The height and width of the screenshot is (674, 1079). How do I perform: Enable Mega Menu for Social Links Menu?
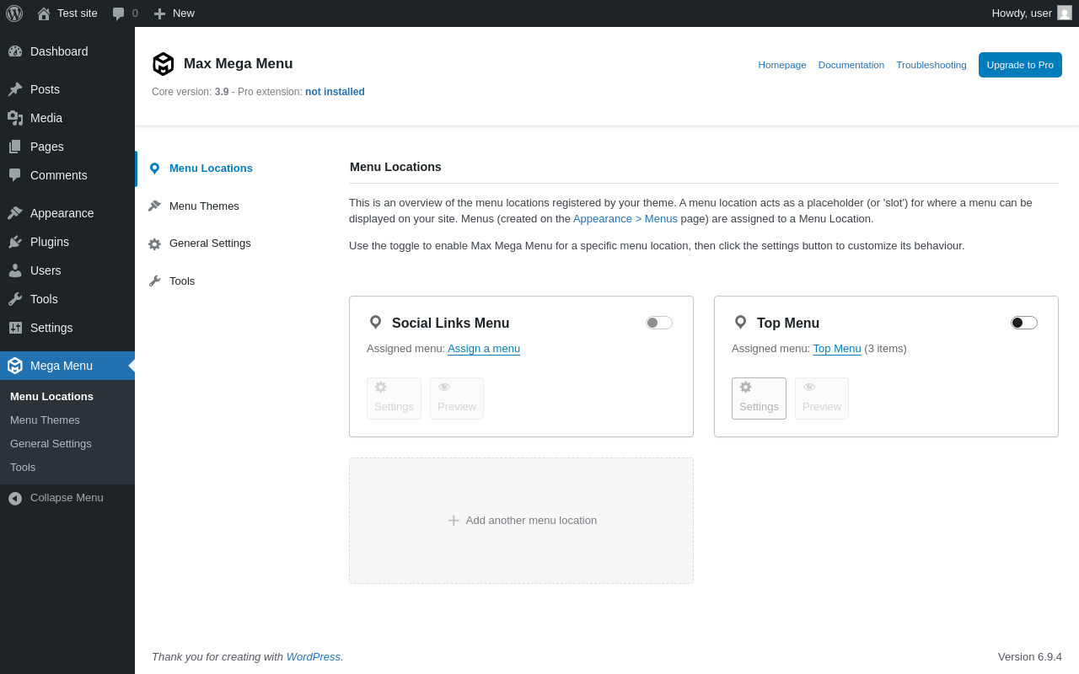[x=659, y=323]
